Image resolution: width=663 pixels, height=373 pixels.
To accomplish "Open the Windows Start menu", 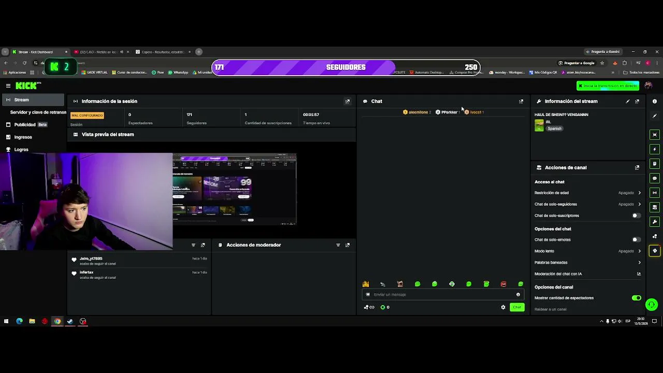I will tap(6, 321).
